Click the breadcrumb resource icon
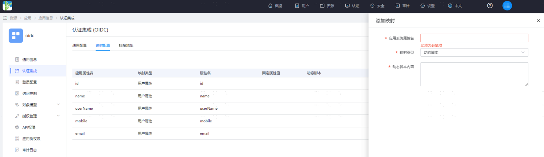Screen dimensions: 544x157 tap(5, 18)
